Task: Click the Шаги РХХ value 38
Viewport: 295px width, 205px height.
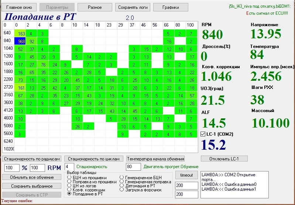Action: click(257, 100)
